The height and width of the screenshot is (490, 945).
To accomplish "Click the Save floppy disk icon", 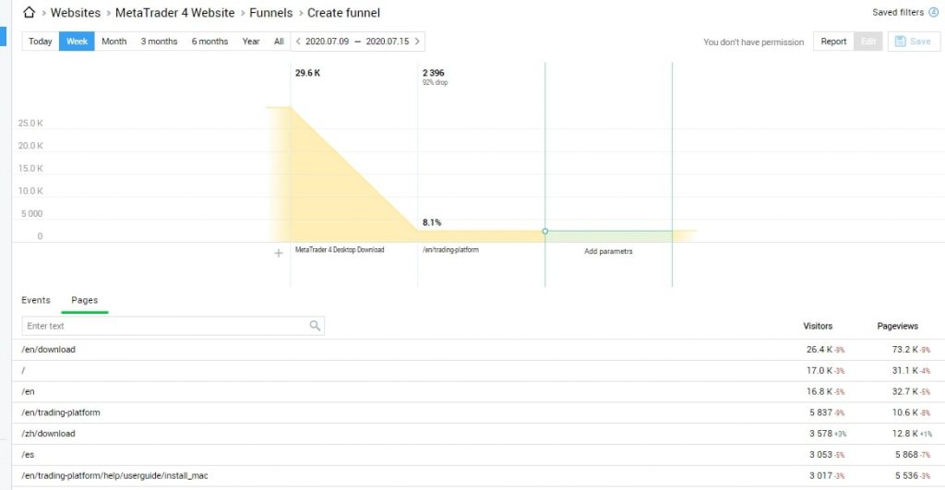I will point(901,41).
